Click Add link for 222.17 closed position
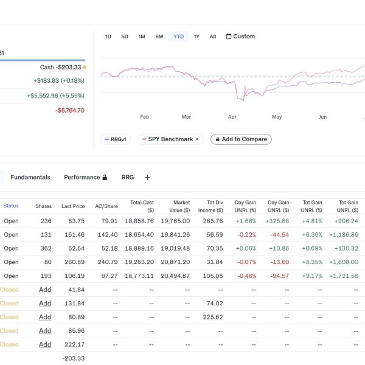 coord(45,344)
